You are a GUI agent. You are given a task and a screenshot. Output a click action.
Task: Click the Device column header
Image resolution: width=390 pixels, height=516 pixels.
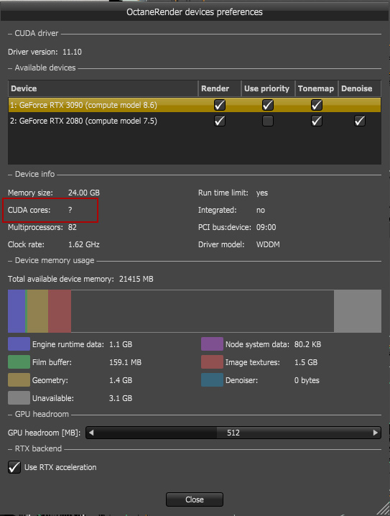(103, 88)
